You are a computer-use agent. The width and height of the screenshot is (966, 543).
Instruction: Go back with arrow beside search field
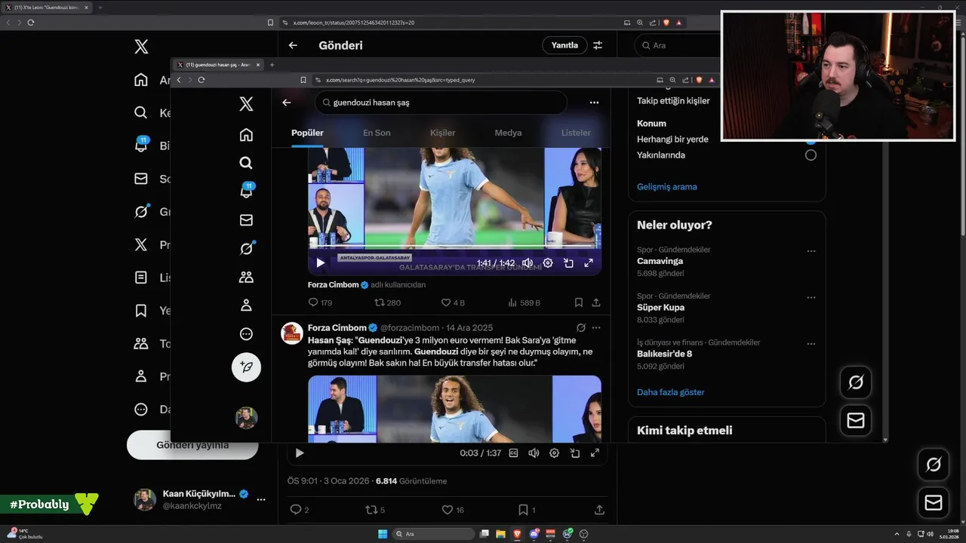tap(287, 103)
